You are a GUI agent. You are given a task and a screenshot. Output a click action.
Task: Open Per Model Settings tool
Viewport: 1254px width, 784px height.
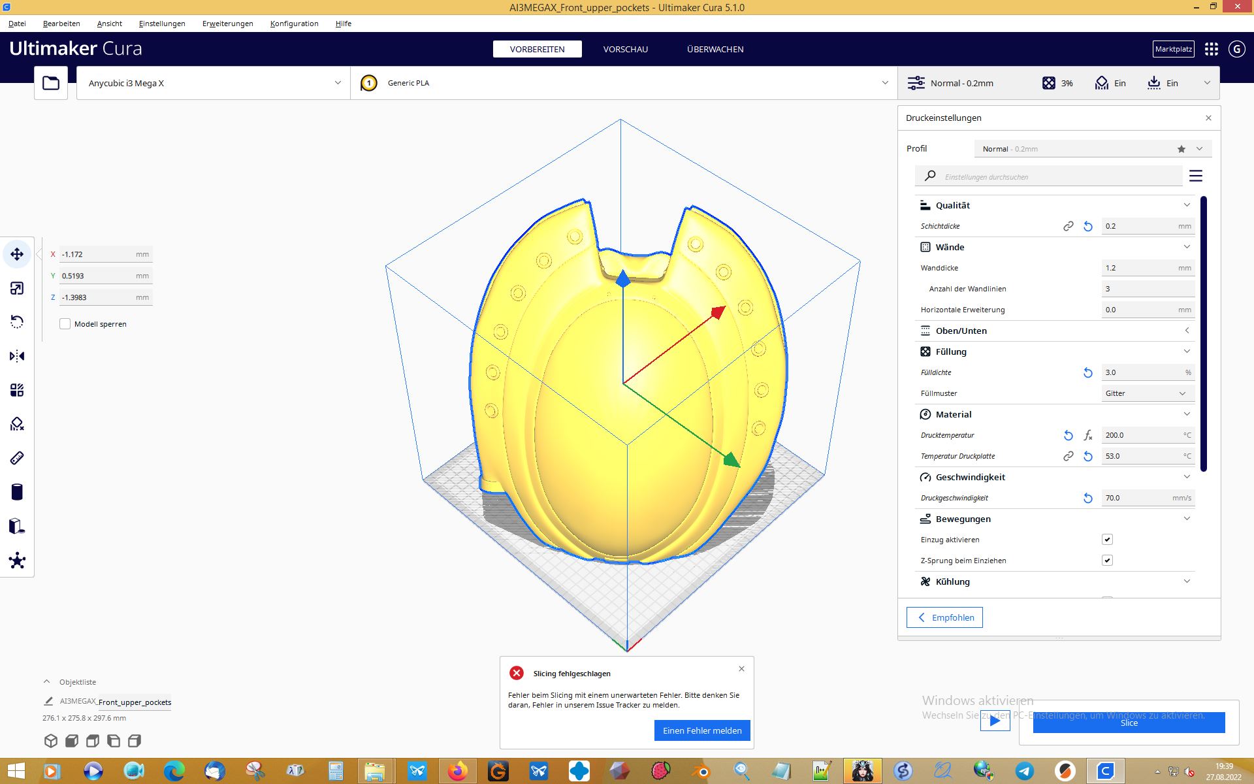point(17,390)
